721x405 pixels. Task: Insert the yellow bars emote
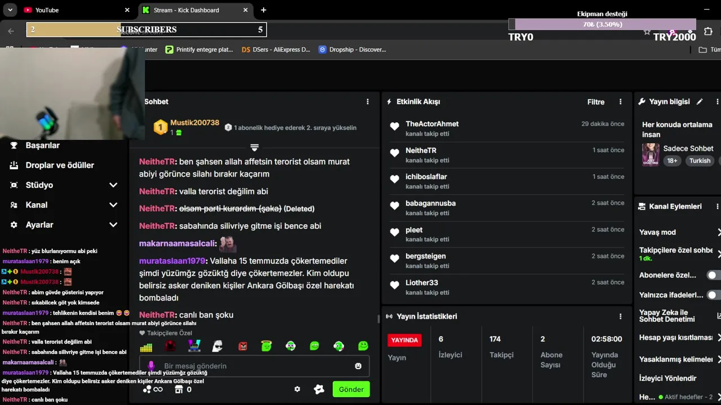pos(146,346)
